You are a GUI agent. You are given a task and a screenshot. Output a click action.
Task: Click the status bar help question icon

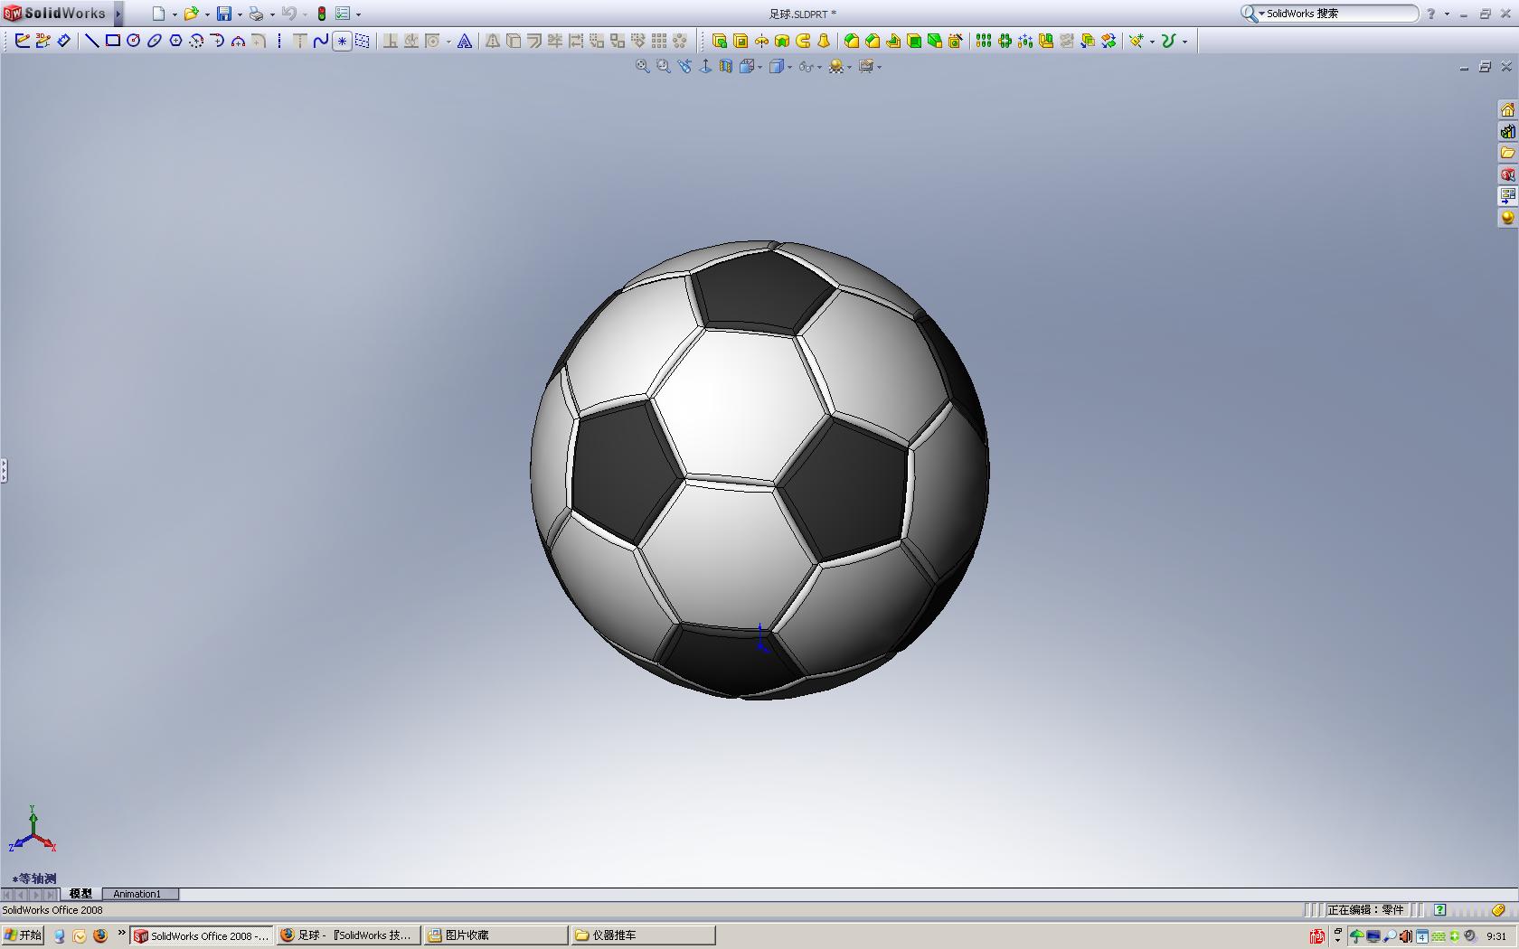1439,910
